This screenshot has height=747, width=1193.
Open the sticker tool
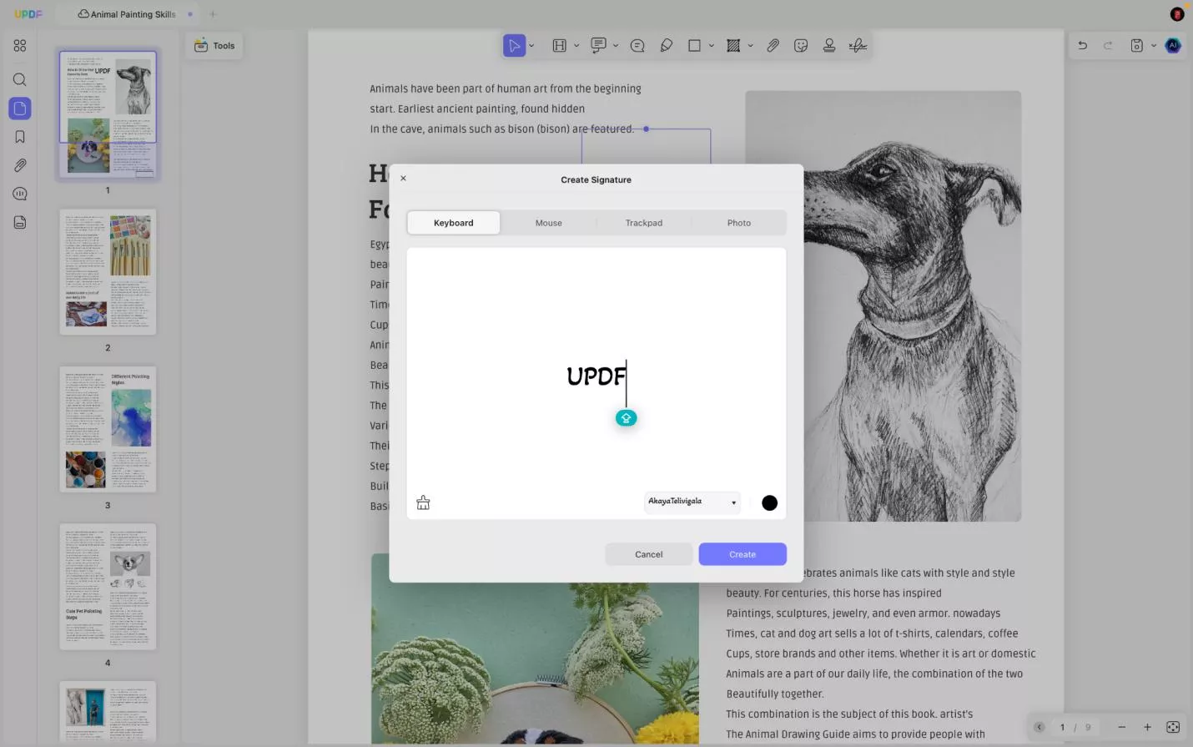pyautogui.click(x=801, y=46)
